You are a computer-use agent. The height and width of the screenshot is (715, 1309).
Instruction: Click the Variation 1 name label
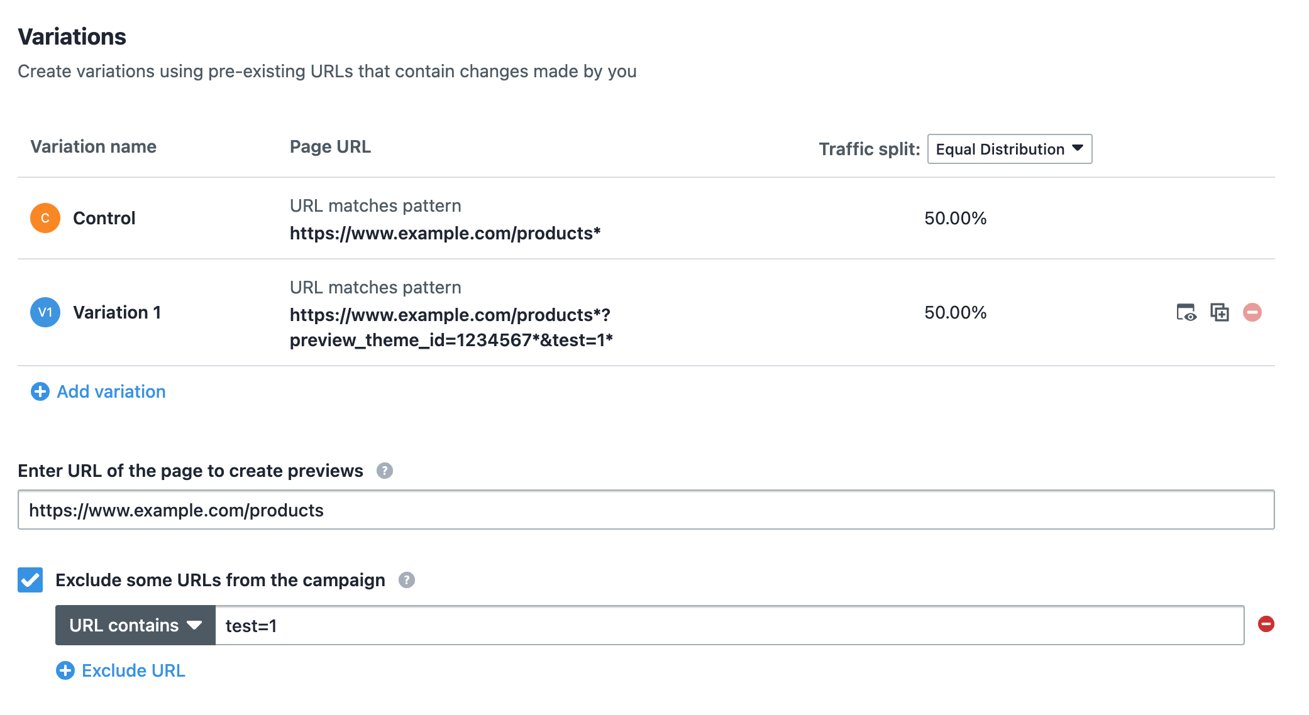point(117,312)
